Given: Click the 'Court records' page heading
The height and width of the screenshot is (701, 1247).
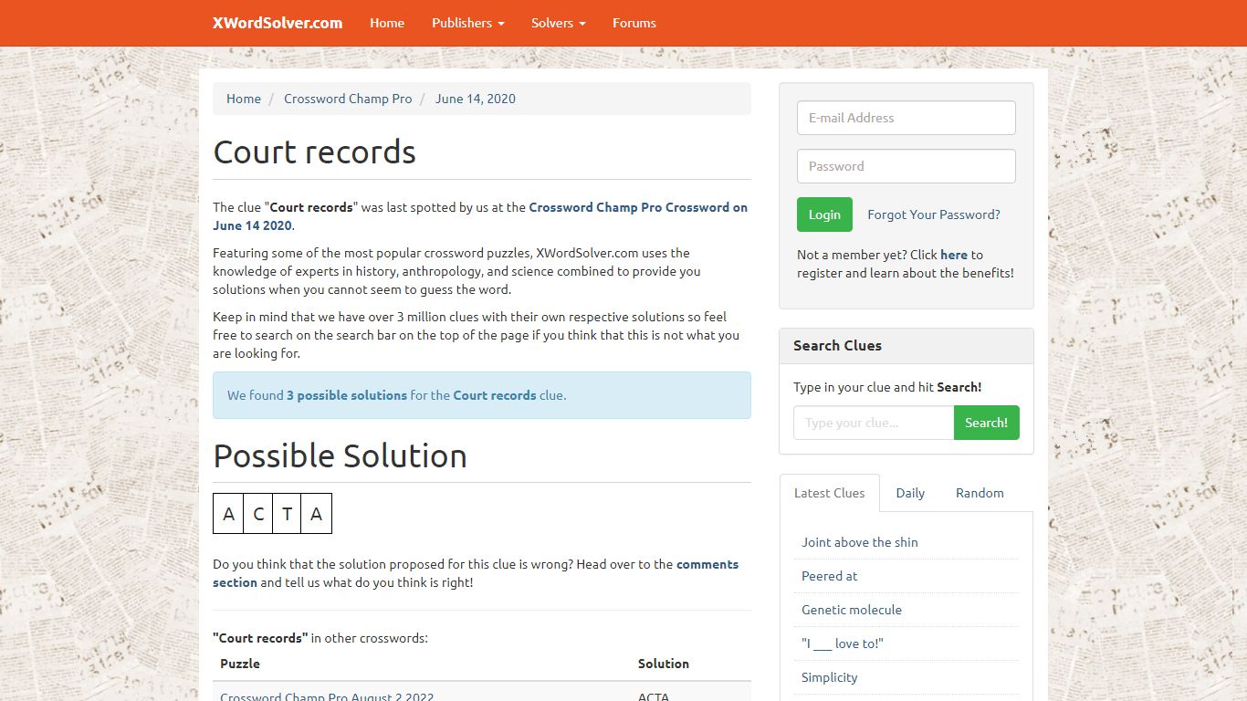Looking at the screenshot, I should [315, 152].
